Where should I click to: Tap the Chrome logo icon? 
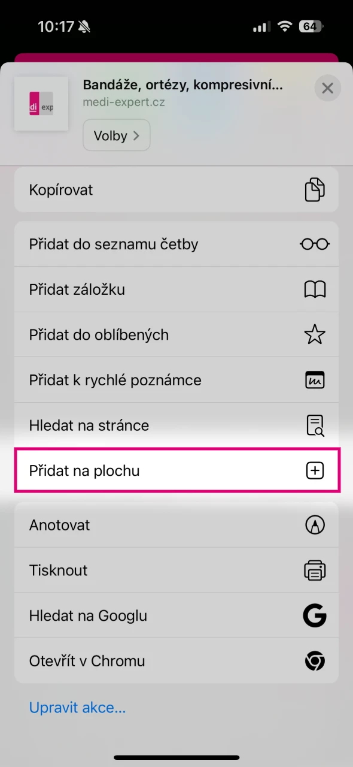[315, 661]
